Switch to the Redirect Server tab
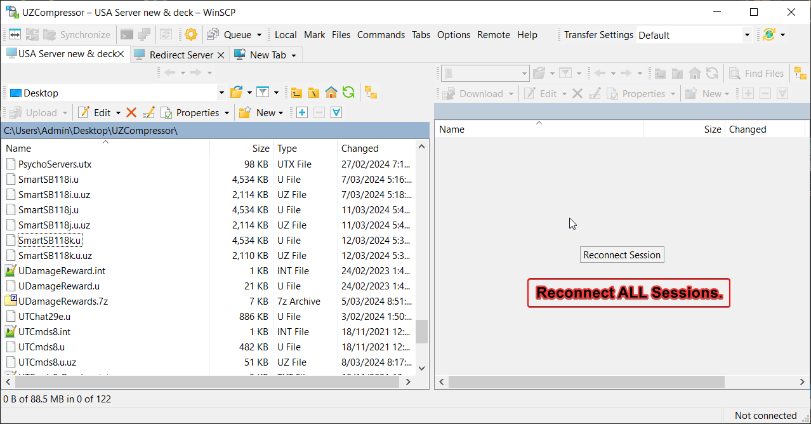This screenshot has height=424, width=811. coord(180,55)
